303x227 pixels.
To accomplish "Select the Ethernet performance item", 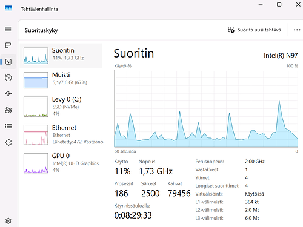I will coord(61,134).
